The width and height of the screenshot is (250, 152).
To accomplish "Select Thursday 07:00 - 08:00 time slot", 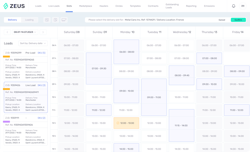I will click(x=210, y=58).
